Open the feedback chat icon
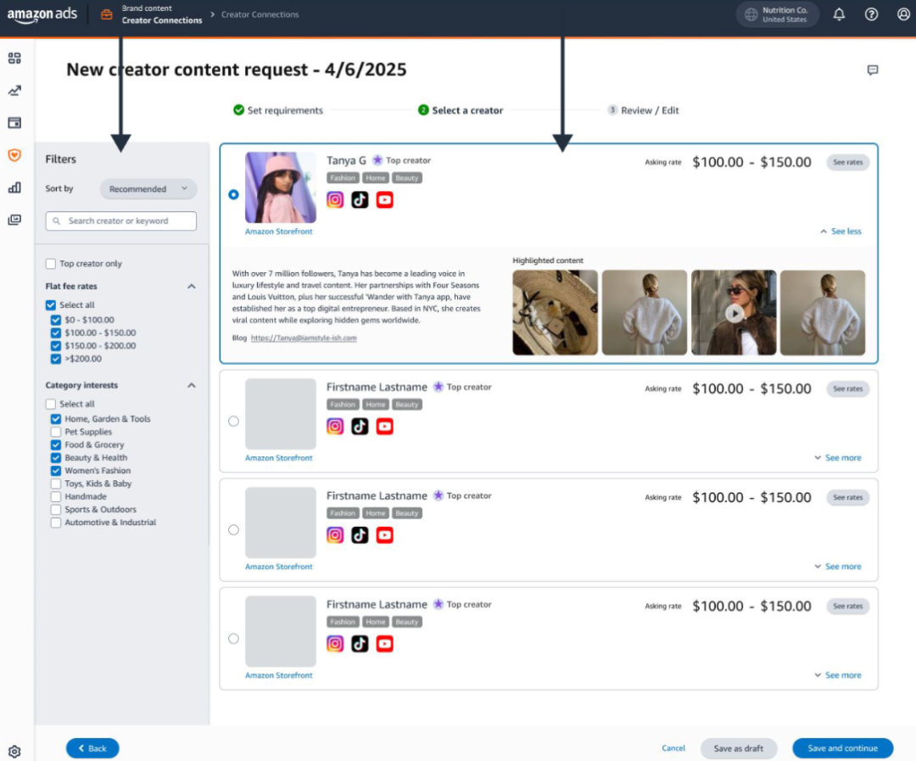916x761 pixels. (x=872, y=70)
